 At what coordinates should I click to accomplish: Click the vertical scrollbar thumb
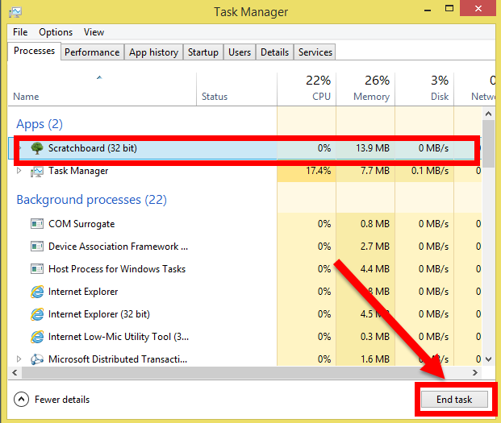[x=488, y=143]
